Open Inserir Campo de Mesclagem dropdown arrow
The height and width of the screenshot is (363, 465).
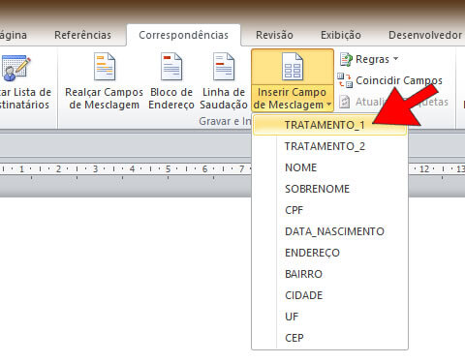tap(328, 105)
